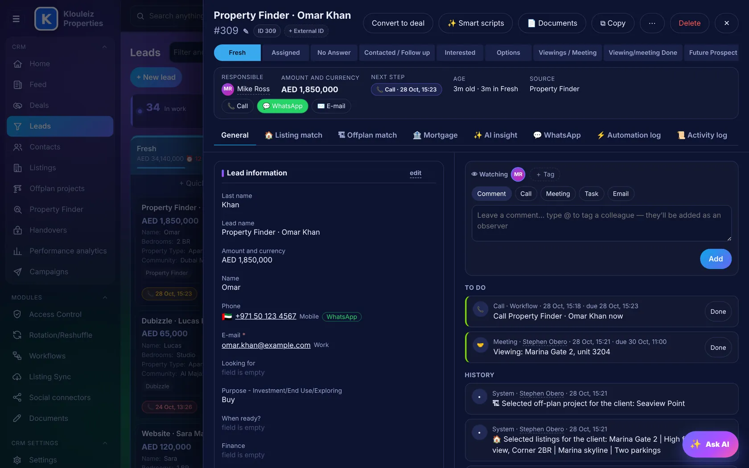Click the green WhatsApp contact button

tap(282, 106)
